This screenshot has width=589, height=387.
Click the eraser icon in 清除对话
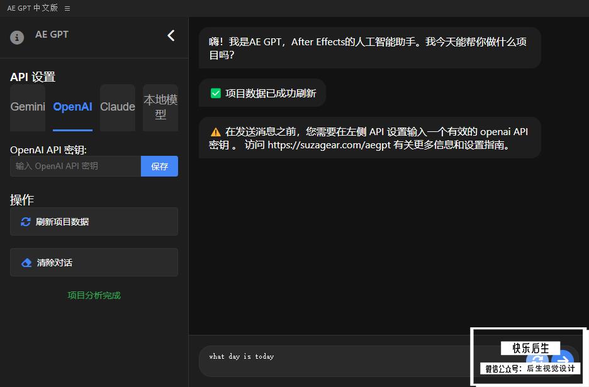tap(26, 263)
